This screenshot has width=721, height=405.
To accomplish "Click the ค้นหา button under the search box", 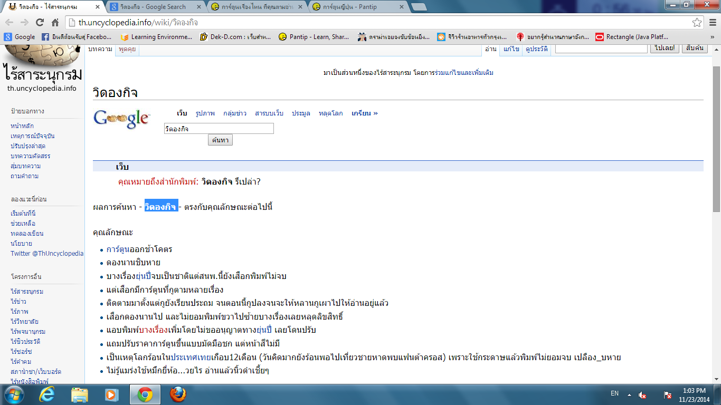I will [x=220, y=140].
